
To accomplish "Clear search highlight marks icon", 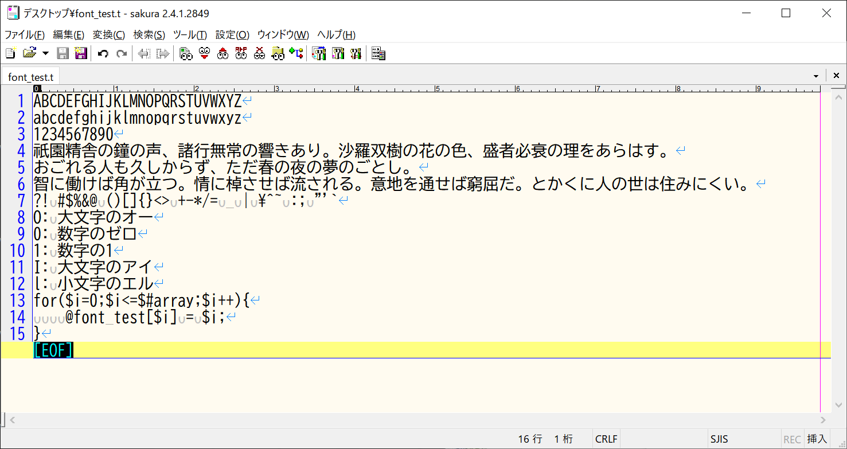I will [x=259, y=54].
